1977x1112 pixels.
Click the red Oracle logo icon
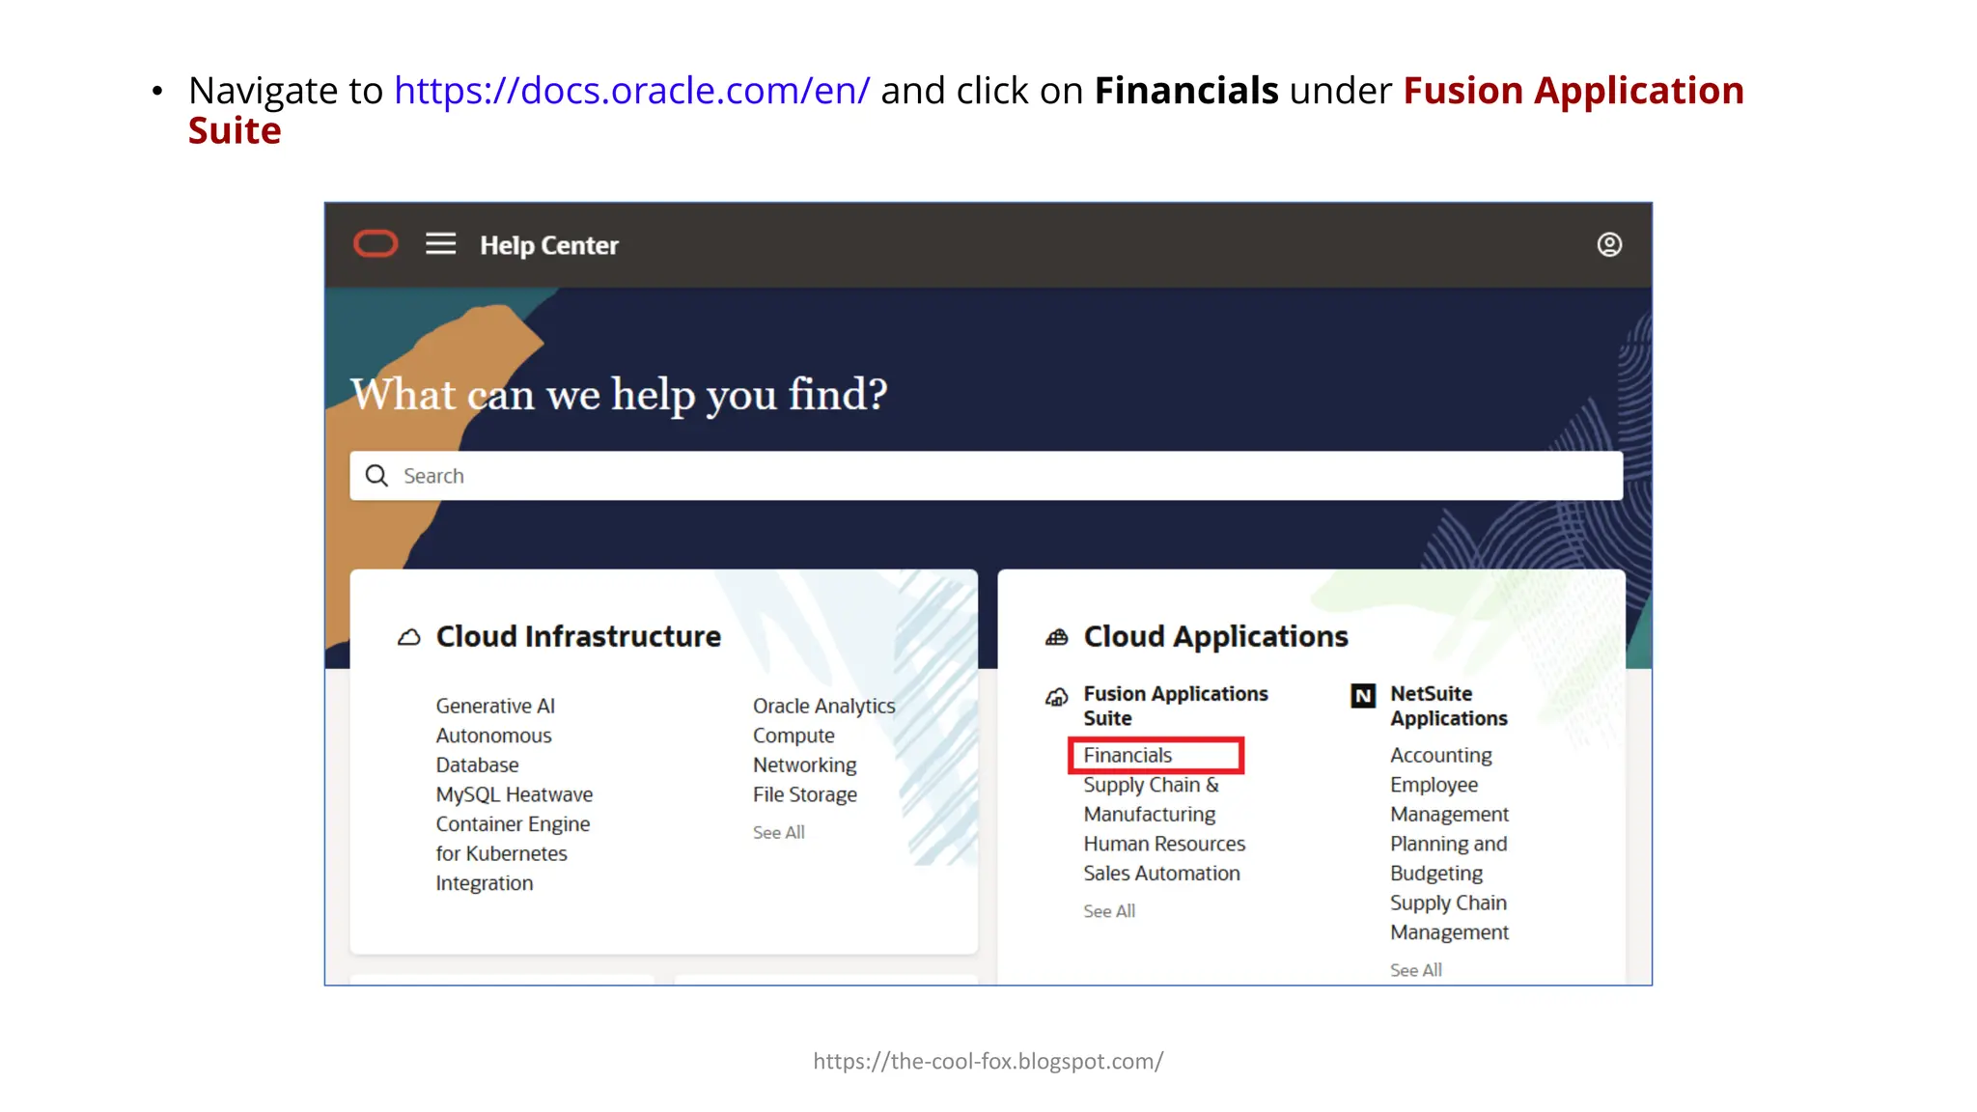pos(376,244)
